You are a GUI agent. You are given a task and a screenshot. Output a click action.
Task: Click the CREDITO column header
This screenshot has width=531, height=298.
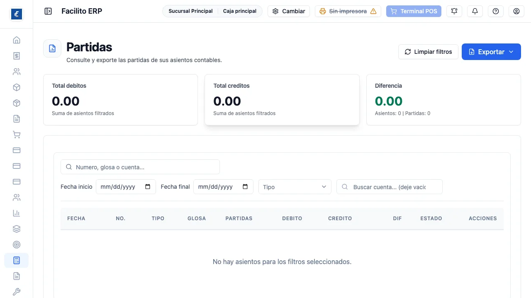click(340, 218)
